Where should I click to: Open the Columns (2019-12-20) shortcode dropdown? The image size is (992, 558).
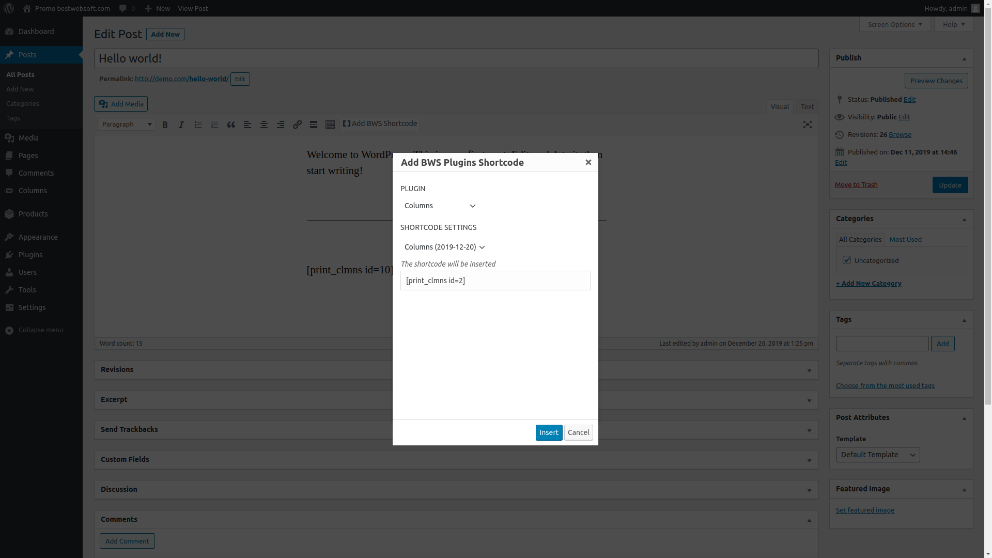tap(444, 247)
